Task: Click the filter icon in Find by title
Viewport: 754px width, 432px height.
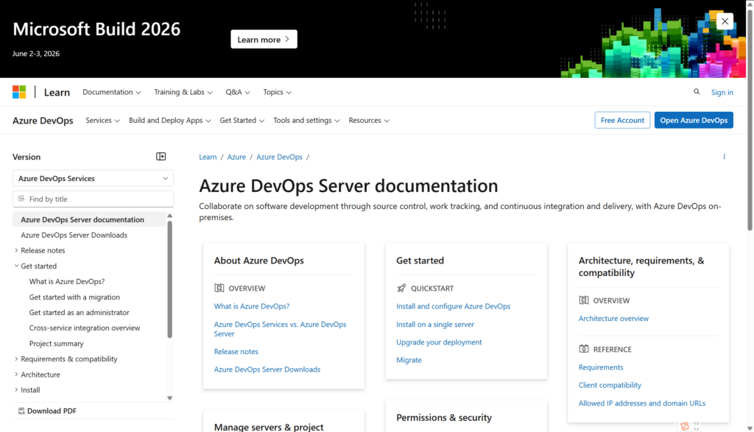Action: [21, 199]
